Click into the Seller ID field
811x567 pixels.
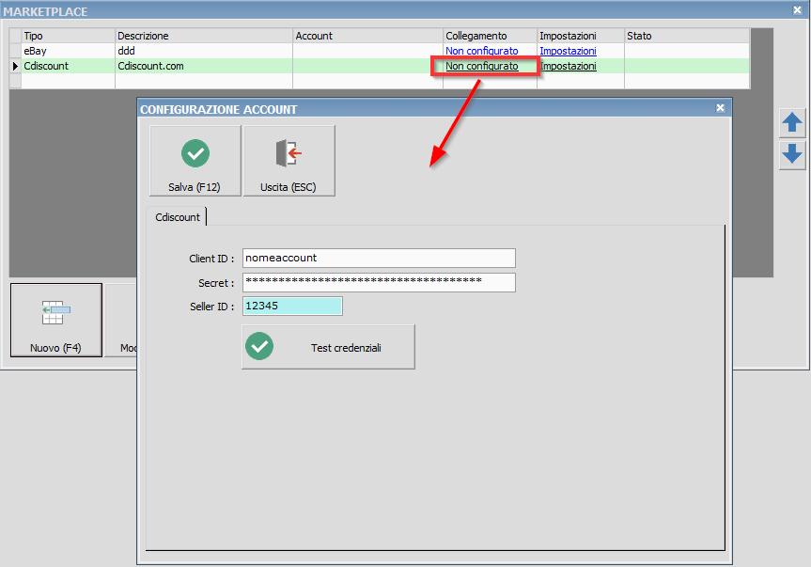pyautogui.click(x=292, y=307)
